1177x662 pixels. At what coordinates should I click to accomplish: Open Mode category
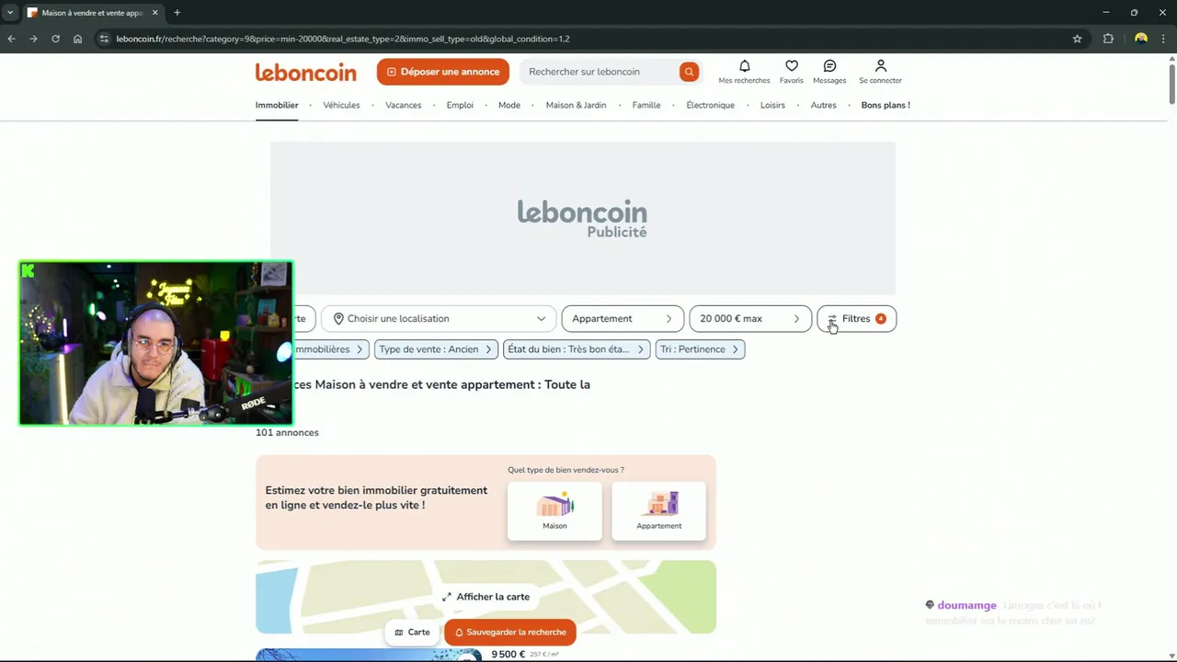pyautogui.click(x=509, y=105)
